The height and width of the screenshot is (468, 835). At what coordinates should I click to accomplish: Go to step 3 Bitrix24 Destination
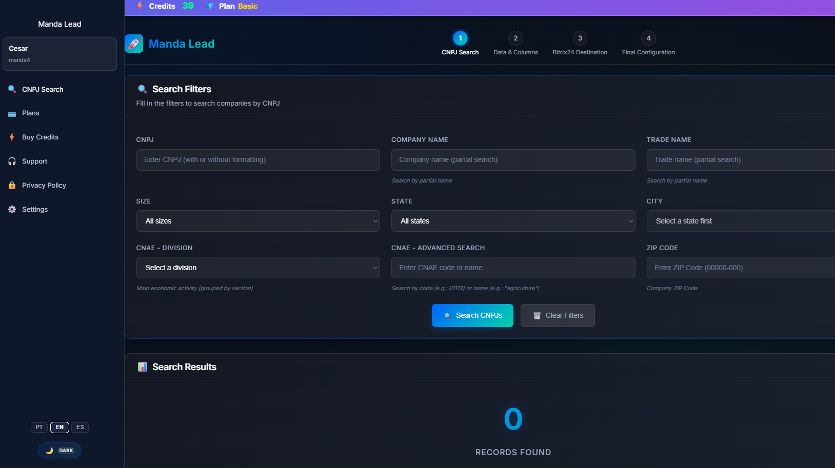(x=580, y=38)
